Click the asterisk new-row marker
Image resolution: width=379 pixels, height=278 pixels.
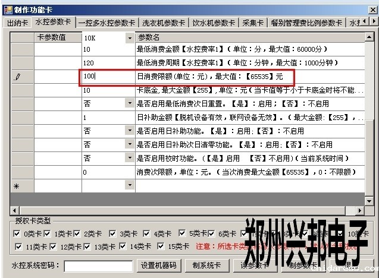(x=17, y=186)
